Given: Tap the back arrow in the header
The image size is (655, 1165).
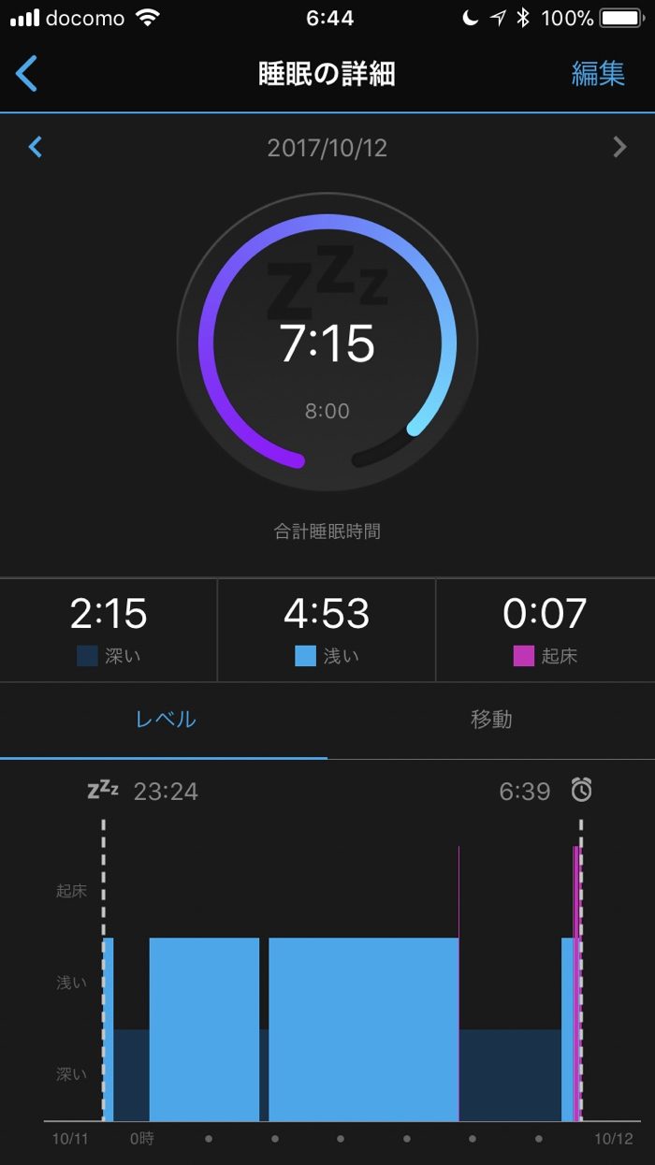Looking at the screenshot, I should tap(27, 73).
